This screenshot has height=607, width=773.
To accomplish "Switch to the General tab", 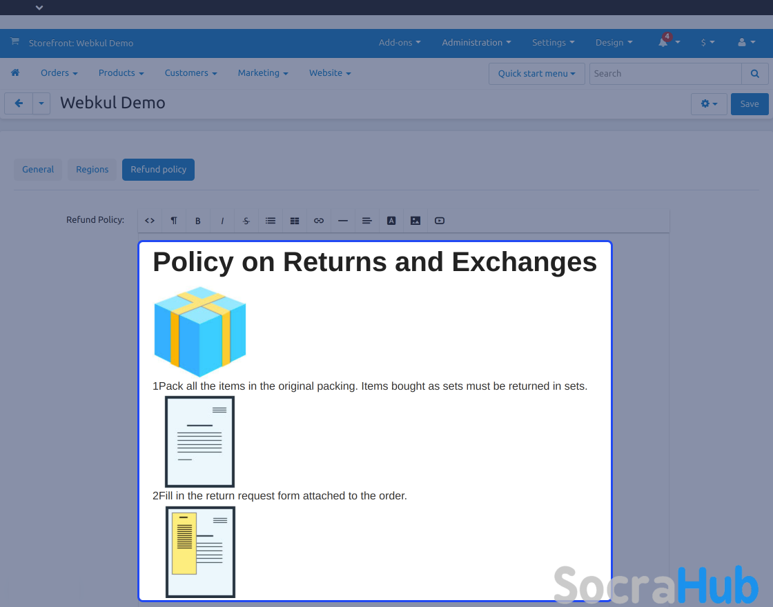I will tap(38, 170).
